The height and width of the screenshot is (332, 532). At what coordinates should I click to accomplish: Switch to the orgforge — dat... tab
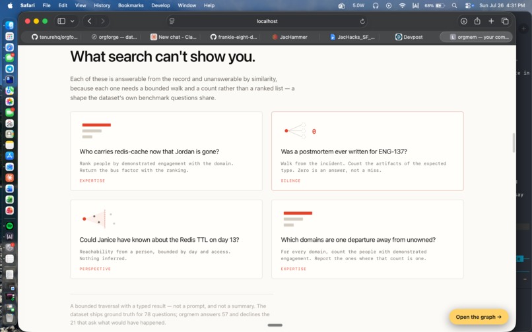tap(114, 37)
